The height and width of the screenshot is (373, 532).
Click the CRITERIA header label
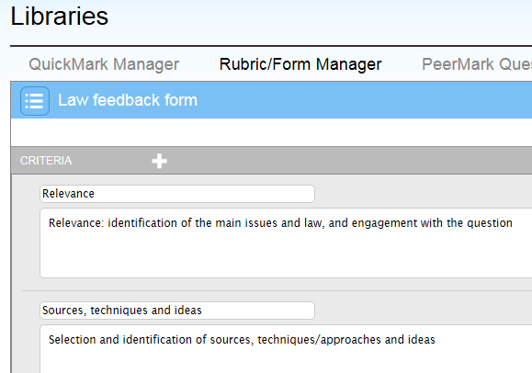(x=46, y=161)
